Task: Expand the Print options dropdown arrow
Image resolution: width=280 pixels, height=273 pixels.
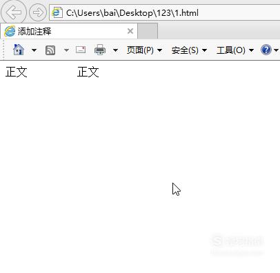Action: pyautogui.click(x=115, y=50)
